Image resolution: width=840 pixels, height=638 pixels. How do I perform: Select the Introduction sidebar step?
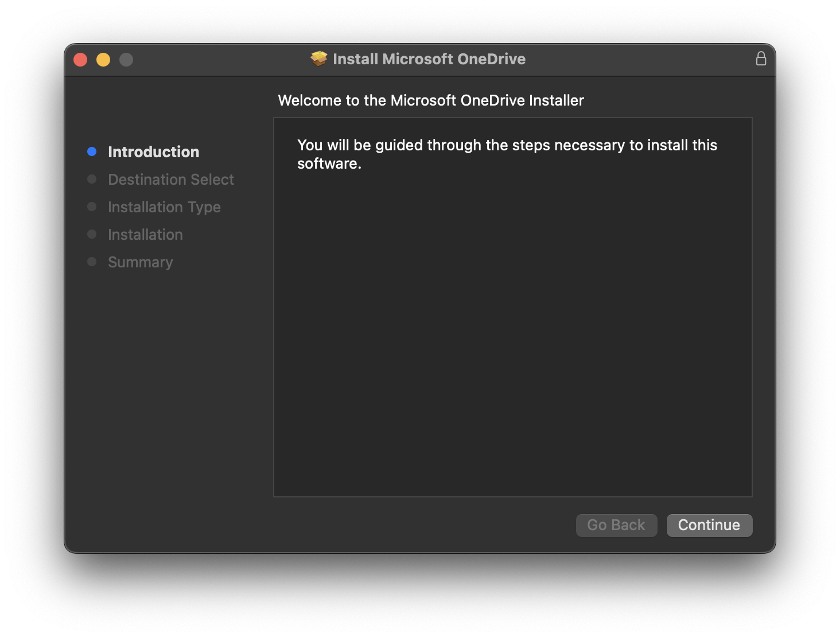[x=153, y=151]
